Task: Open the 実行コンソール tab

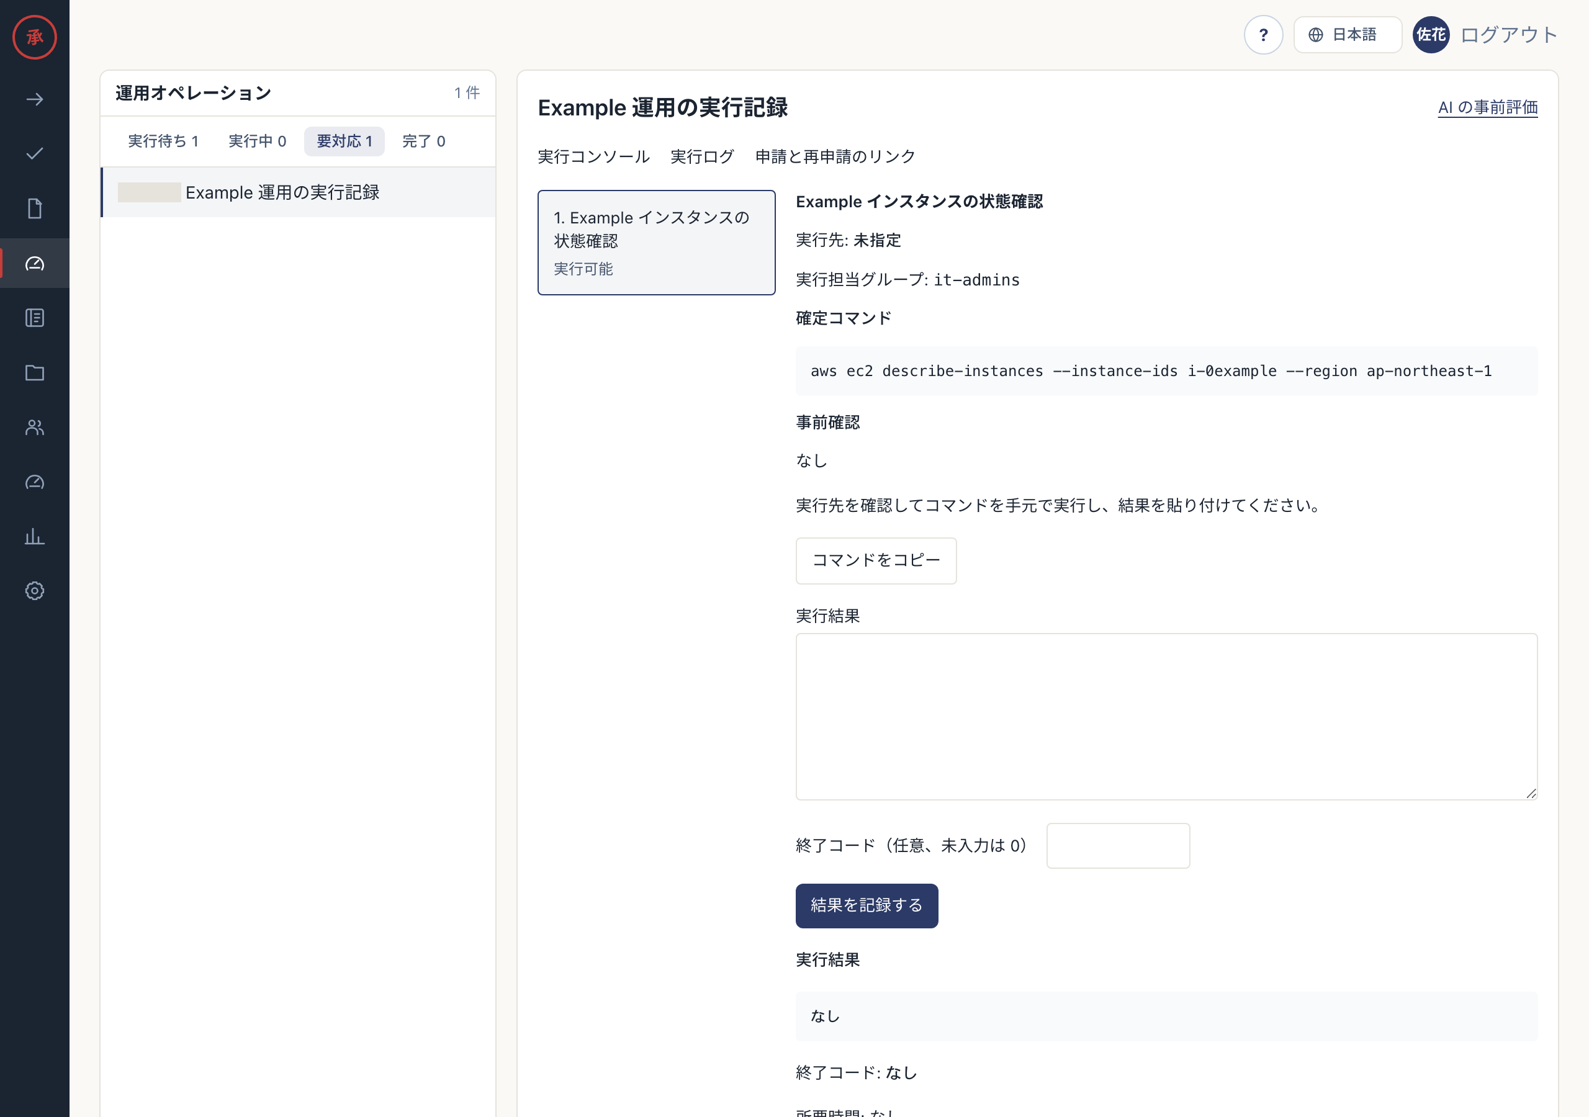Action: (x=593, y=156)
